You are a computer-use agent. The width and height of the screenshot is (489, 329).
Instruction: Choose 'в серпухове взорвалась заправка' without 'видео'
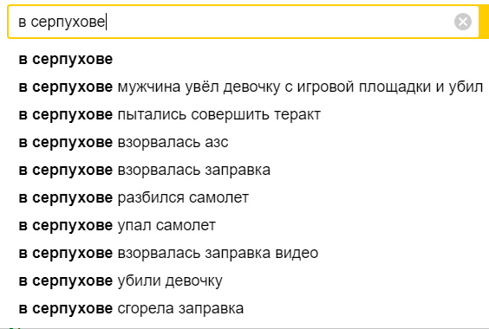click(x=145, y=170)
